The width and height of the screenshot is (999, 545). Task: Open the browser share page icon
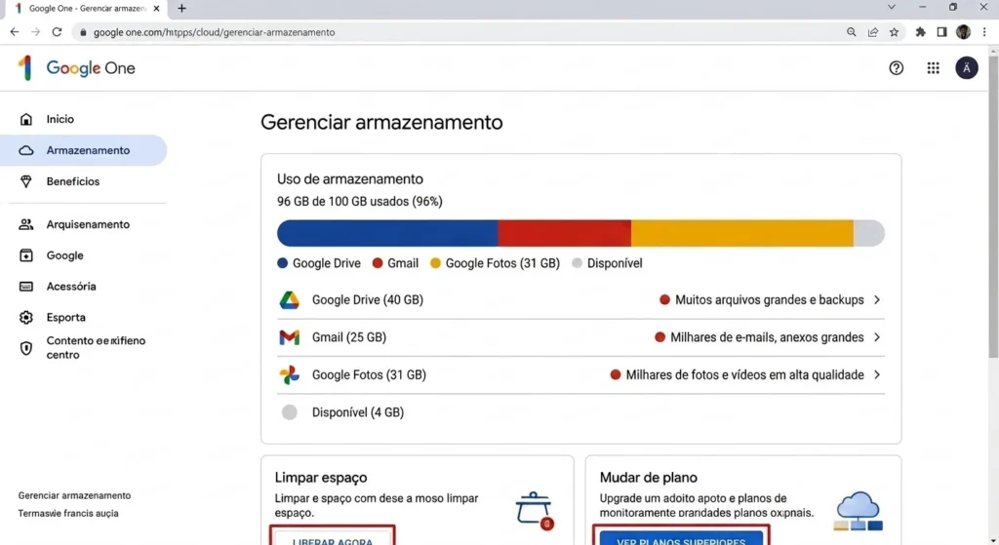click(x=873, y=32)
